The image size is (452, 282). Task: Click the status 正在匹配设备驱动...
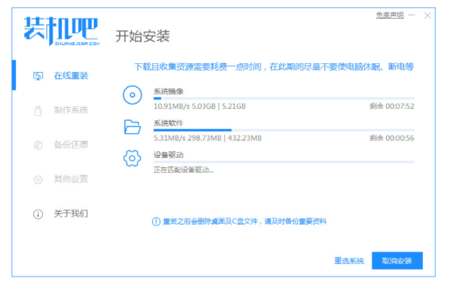(183, 170)
